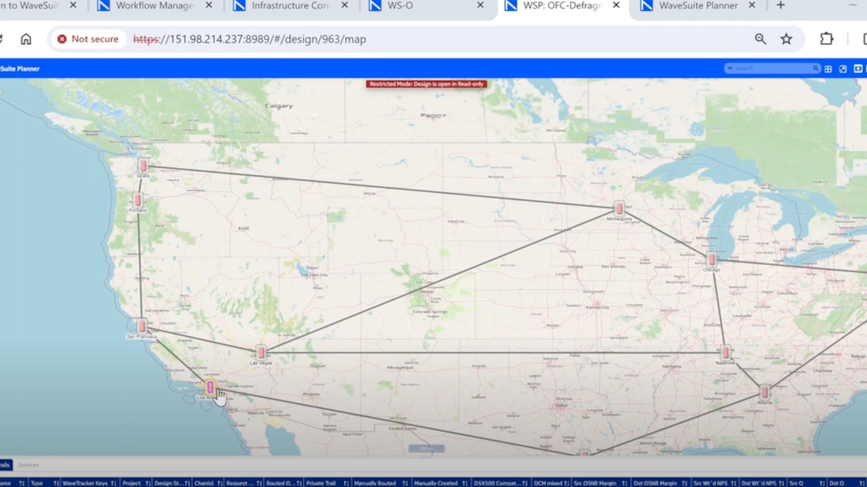Select the Seattle node on the map
This screenshot has width=867, height=487.
[x=144, y=166]
